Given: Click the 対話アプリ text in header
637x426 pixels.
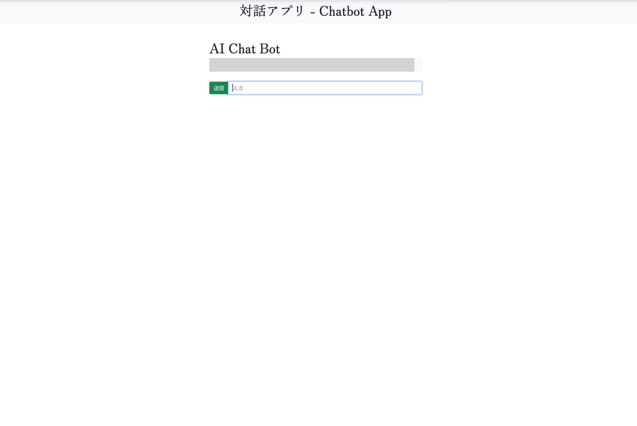Looking at the screenshot, I should (272, 11).
